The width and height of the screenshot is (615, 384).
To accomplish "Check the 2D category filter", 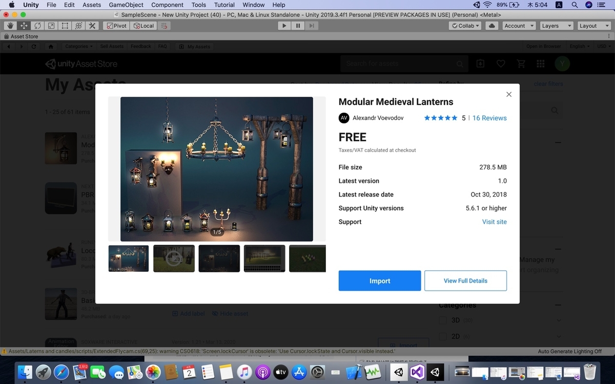I will [x=443, y=336].
